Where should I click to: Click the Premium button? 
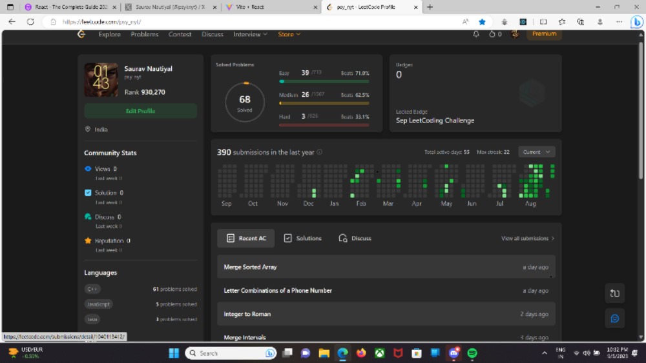click(544, 34)
